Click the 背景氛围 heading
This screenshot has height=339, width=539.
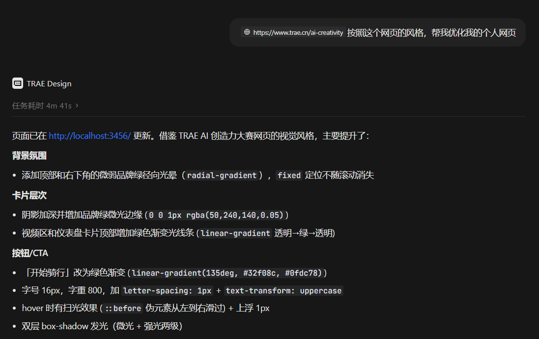click(x=29, y=156)
